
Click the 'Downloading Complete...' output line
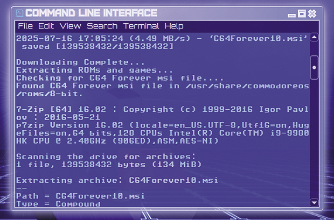click(x=80, y=62)
